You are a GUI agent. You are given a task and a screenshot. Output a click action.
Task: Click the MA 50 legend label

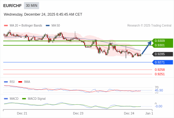[56, 26]
